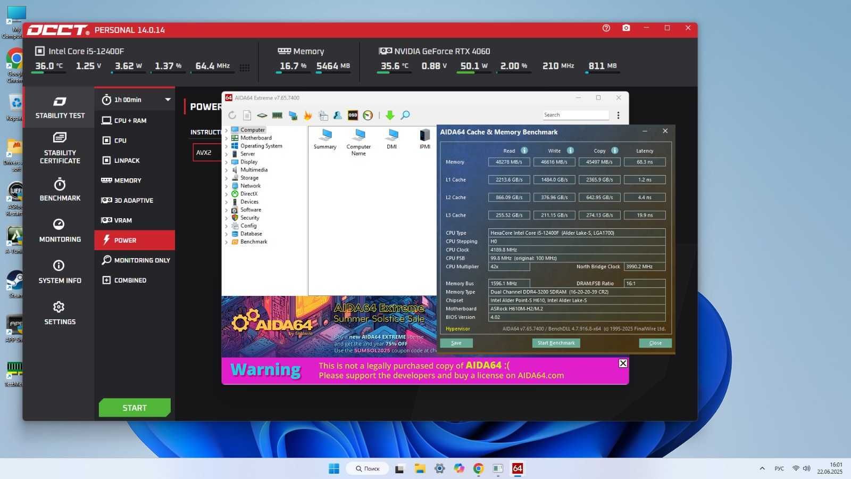The height and width of the screenshot is (479, 851).
Task: Launch the System Stability Test flame icon
Action: tap(307, 115)
